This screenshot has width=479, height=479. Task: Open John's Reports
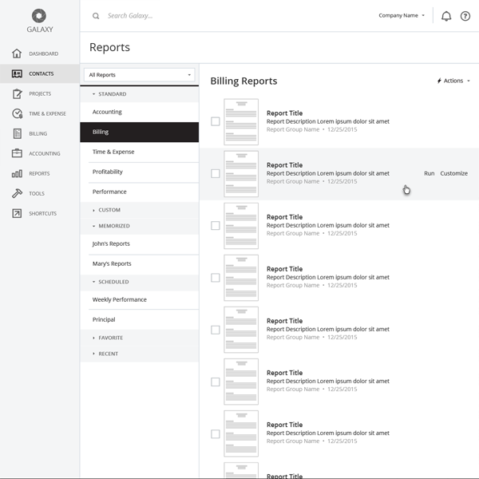(139, 243)
